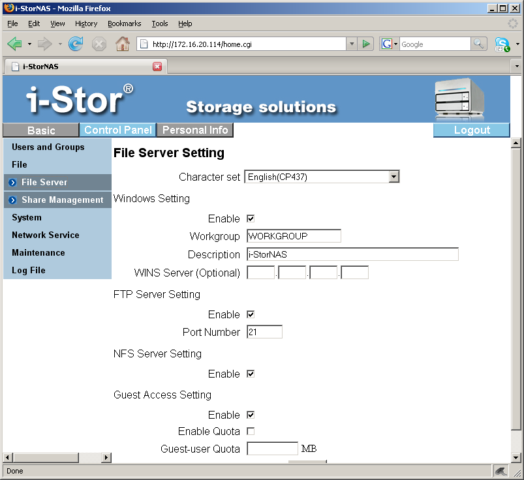Image resolution: width=524 pixels, height=480 pixels.
Task: Click the status bar icon at bottom right
Action: [x=501, y=471]
